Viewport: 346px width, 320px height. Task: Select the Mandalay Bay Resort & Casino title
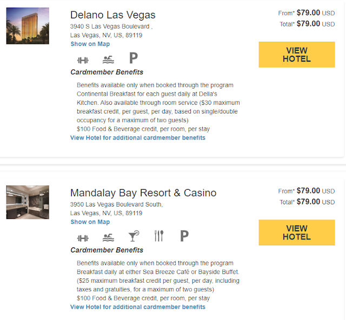143,193
